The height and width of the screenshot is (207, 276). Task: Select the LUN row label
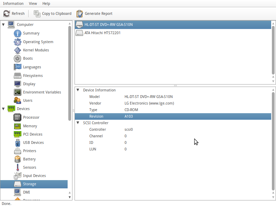click(92, 149)
